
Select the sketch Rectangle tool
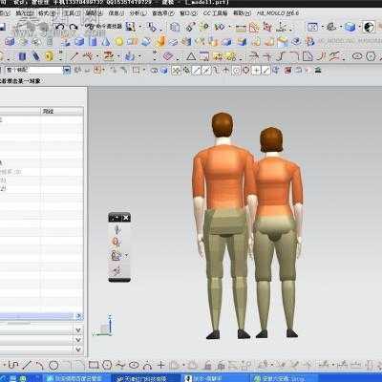coord(94,365)
